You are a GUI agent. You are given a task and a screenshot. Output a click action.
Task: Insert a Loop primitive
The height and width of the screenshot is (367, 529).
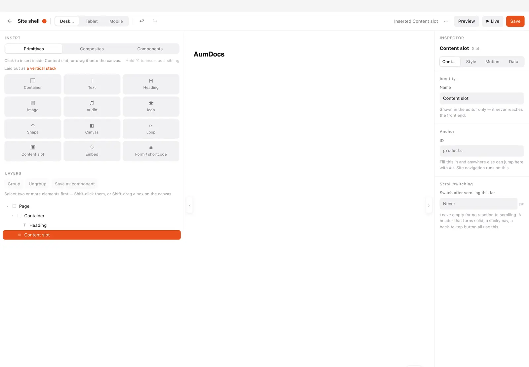tap(151, 129)
